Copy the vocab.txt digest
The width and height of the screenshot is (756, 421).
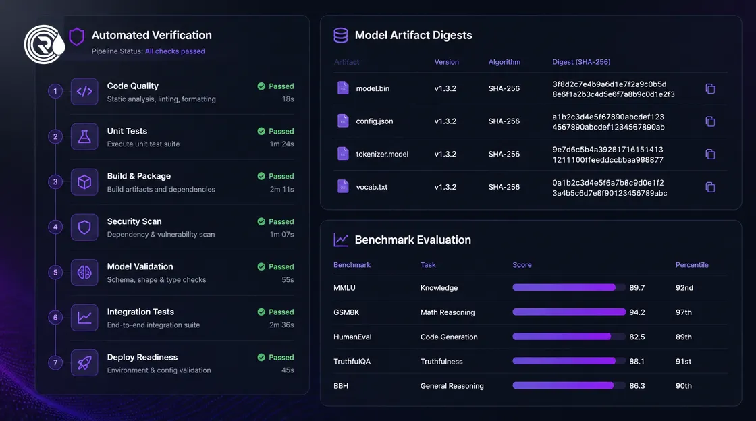coord(710,187)
